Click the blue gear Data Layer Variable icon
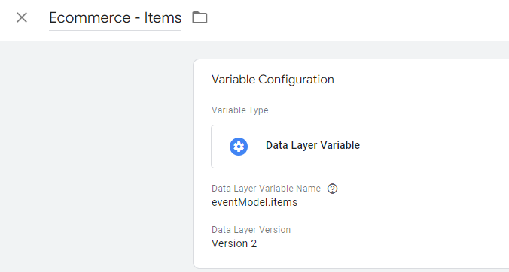This screenshot has height=272, width=509. [x=239, y=147]
